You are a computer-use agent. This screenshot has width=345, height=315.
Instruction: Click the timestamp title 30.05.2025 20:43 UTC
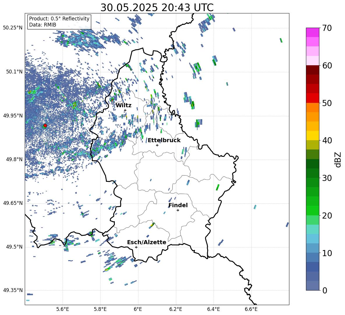point(157,8)
